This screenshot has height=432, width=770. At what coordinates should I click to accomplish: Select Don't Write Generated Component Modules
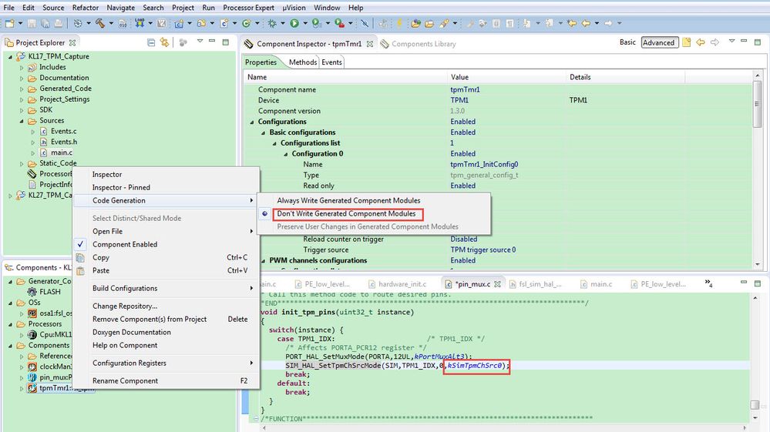coord(346,214)
